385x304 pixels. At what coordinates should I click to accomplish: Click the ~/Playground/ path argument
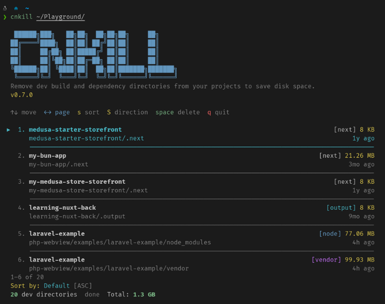60,17
